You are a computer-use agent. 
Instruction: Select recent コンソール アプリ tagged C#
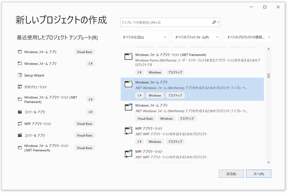(56, 112)
